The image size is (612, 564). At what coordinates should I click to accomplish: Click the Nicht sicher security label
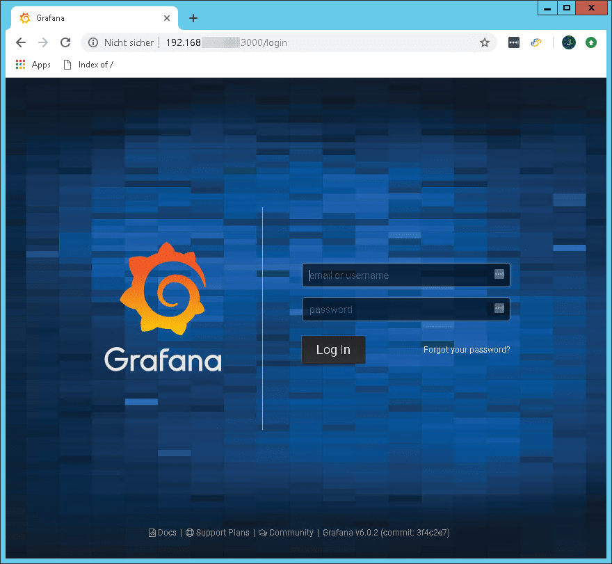pyautogui.click(x=129, y=42)
